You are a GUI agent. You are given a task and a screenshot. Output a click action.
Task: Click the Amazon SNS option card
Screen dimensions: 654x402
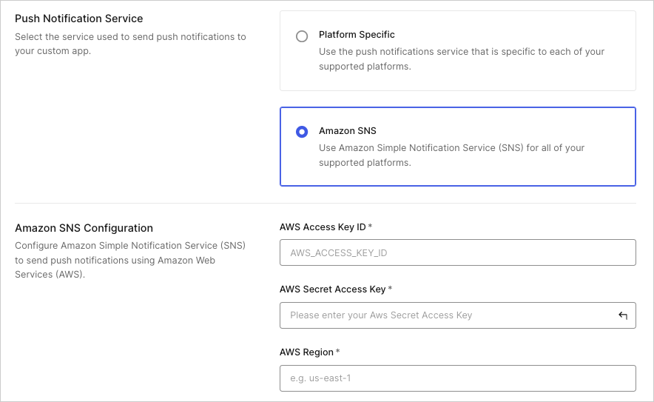pyautogui.click(x=457, y=147)
